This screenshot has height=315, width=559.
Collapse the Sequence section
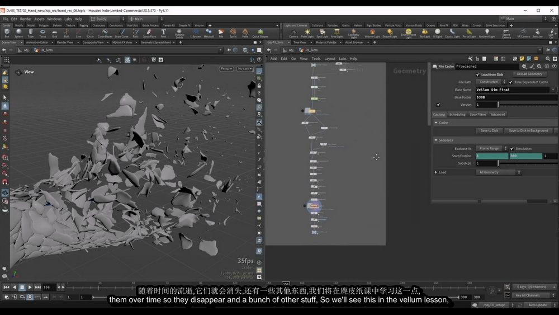tap(436, 140)
